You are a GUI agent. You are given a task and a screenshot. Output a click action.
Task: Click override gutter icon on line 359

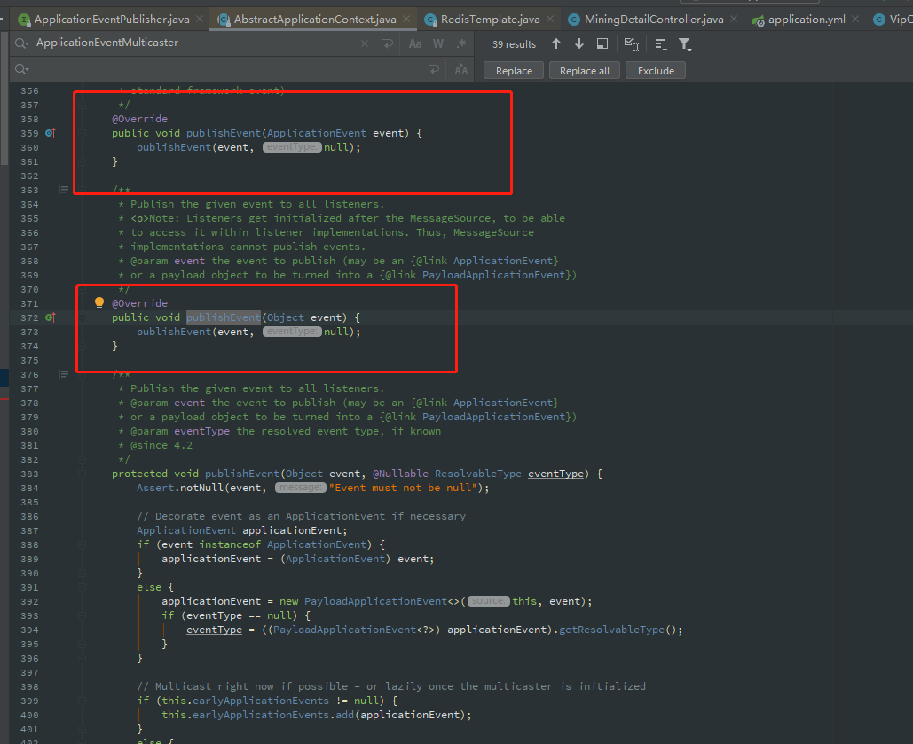point(50,133)
